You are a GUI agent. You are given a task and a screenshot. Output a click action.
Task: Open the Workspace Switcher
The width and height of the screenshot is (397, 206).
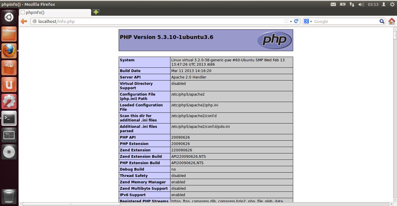(9, 135)
